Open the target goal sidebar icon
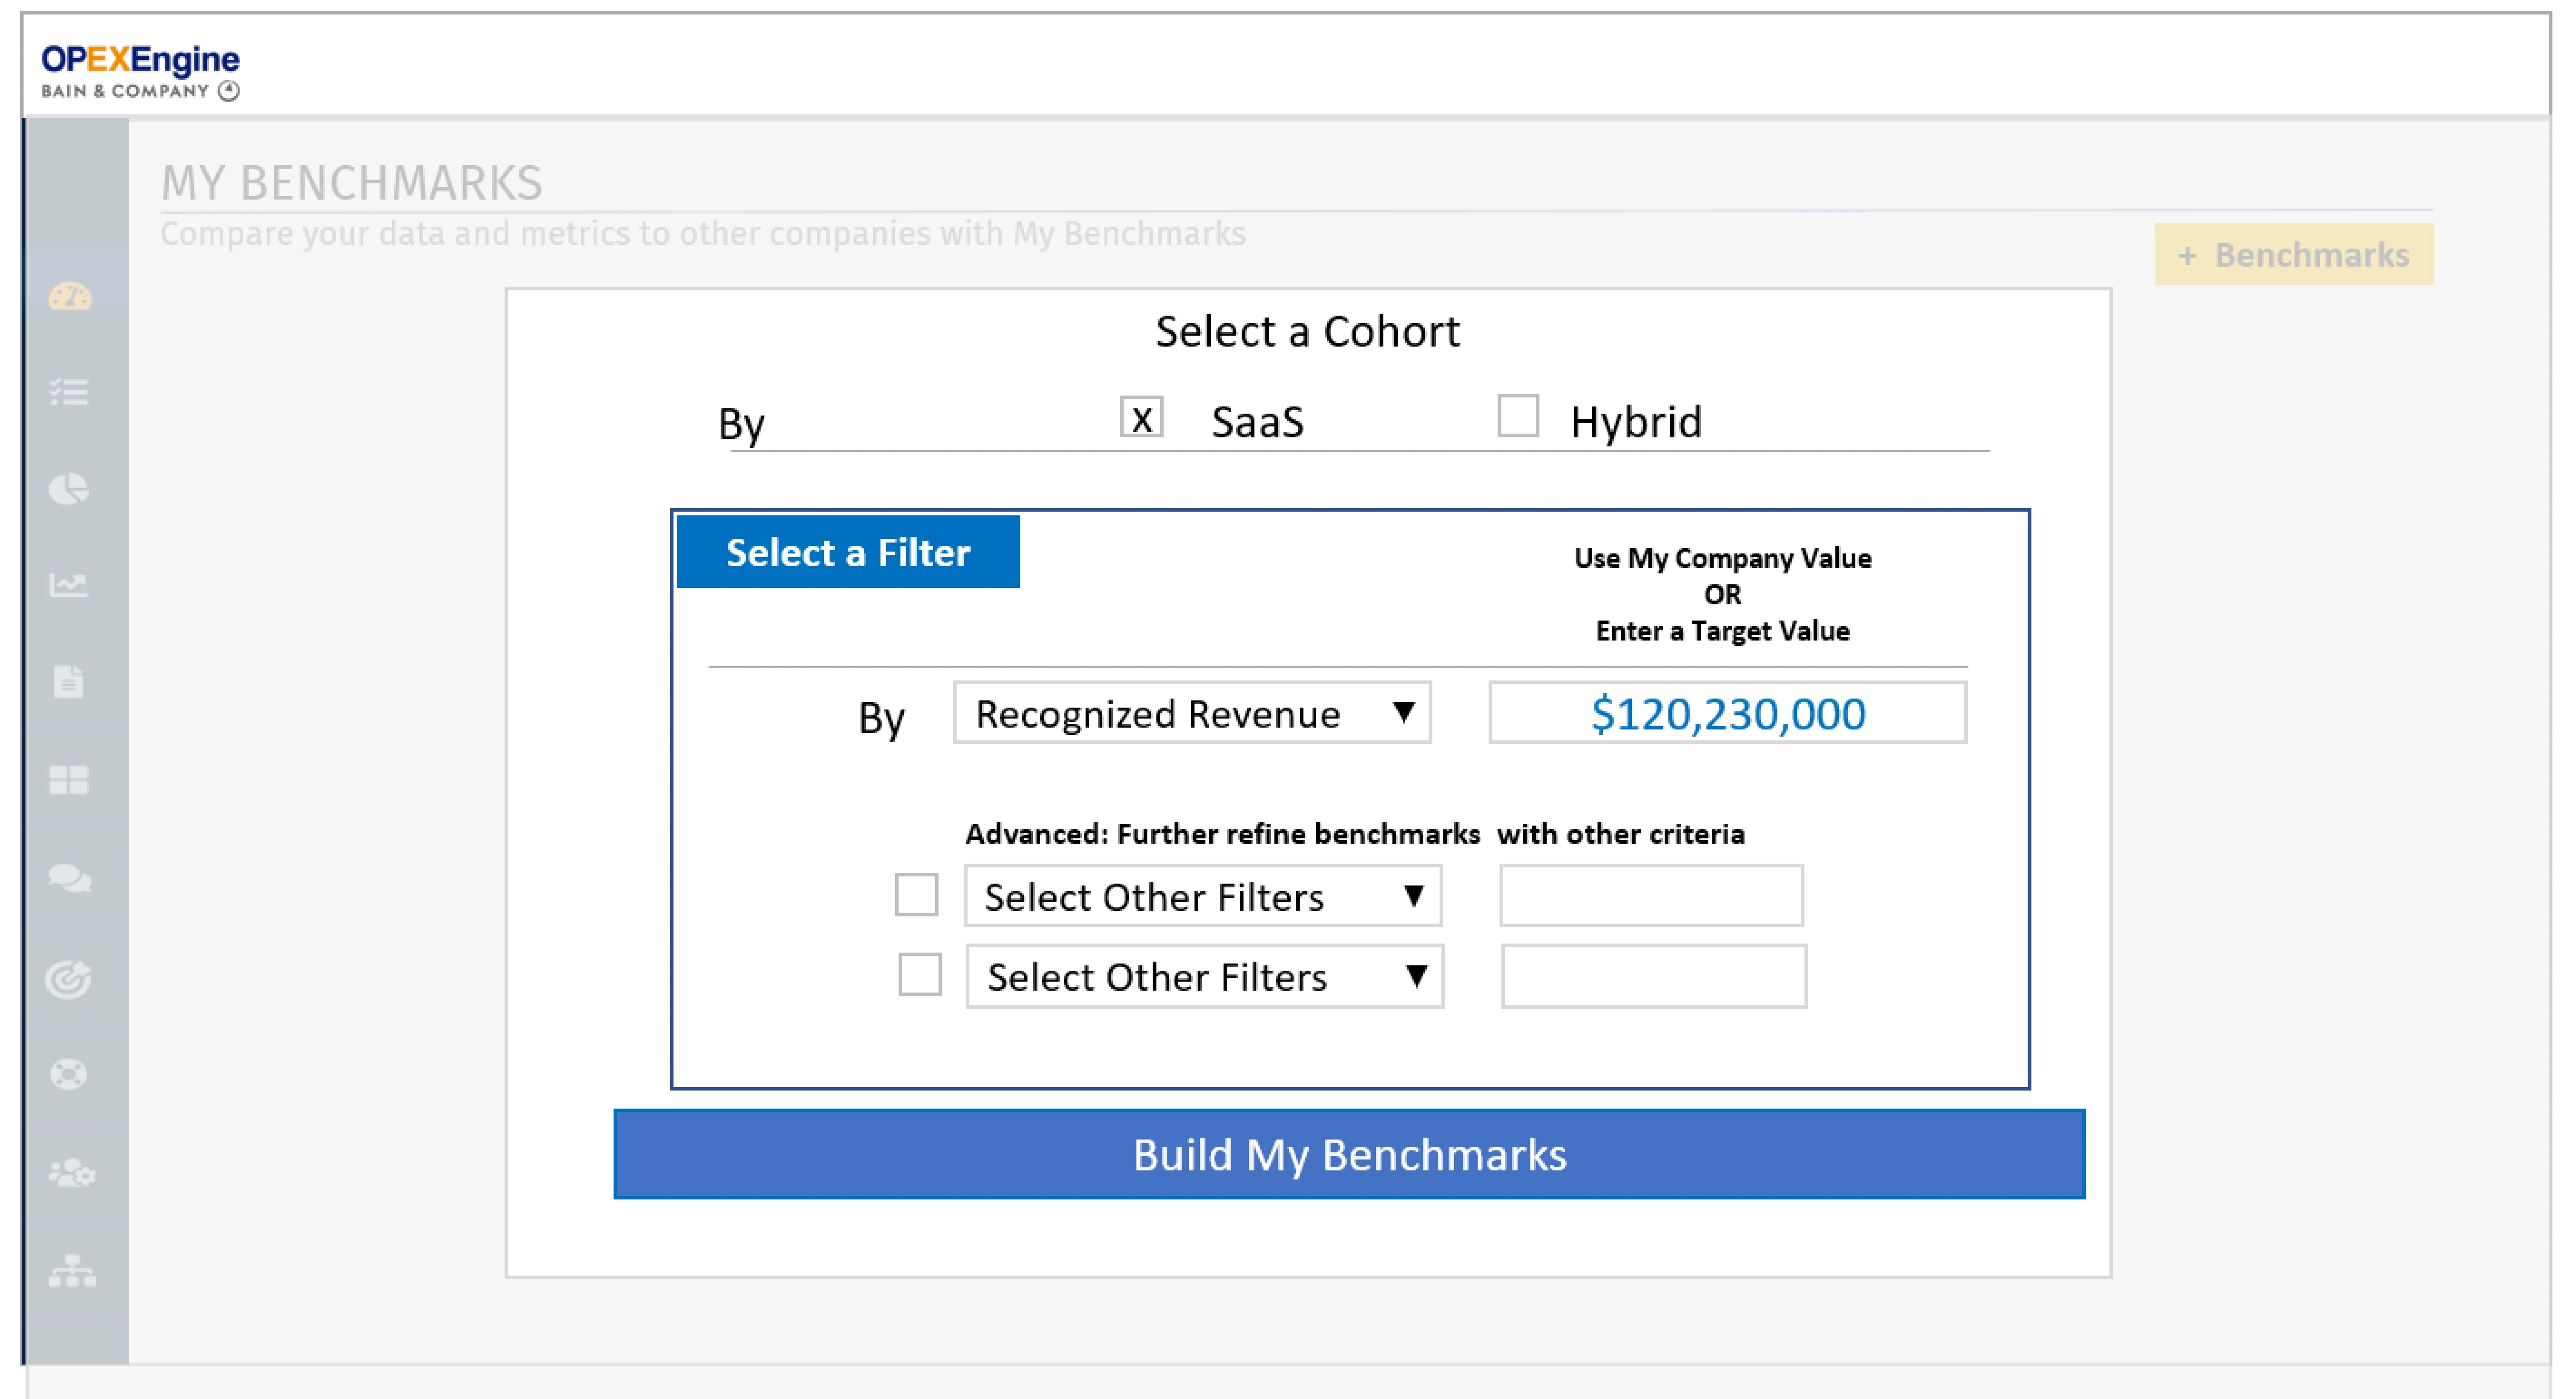This screenshot has width=2576, height=1399. (69, 978)
